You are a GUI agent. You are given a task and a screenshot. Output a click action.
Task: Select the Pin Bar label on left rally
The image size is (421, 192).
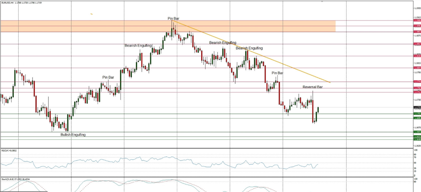[108, 77]
